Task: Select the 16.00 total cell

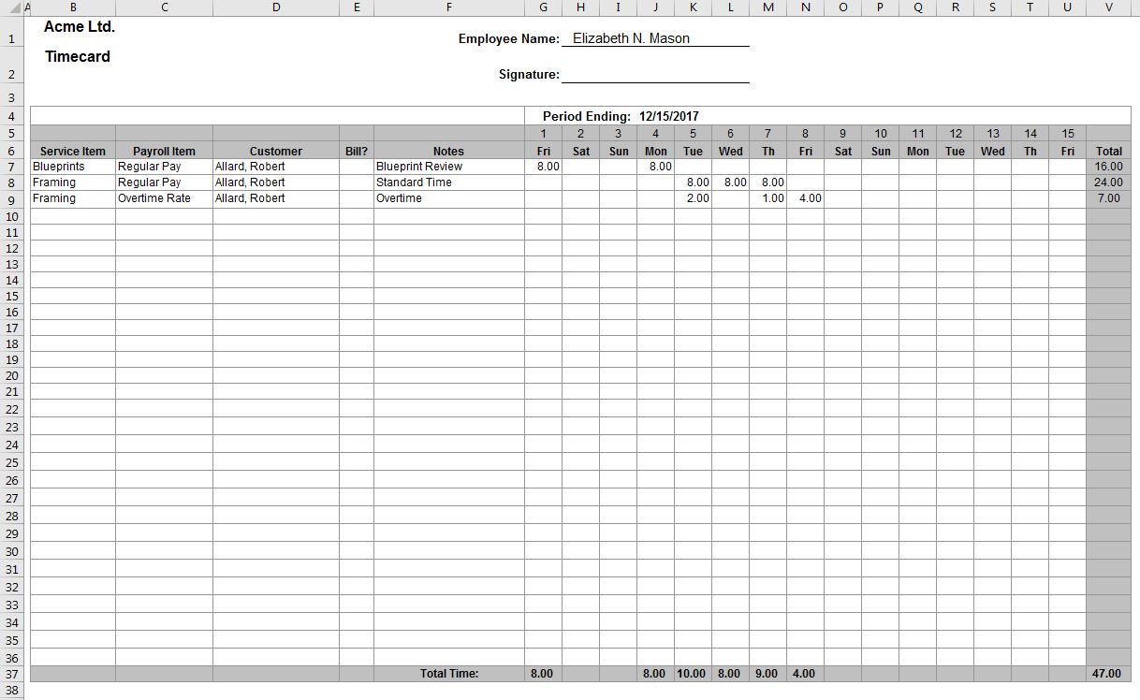Action: (x=1109, y=167)
